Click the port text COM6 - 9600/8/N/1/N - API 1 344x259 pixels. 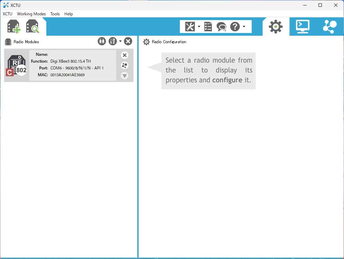77,68
